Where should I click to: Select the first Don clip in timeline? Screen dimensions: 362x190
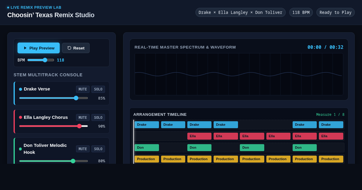tap(147, 147)
